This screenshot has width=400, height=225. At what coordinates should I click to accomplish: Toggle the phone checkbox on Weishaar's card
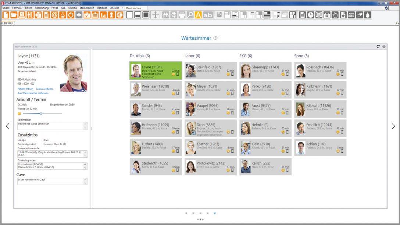pos(178,93)
